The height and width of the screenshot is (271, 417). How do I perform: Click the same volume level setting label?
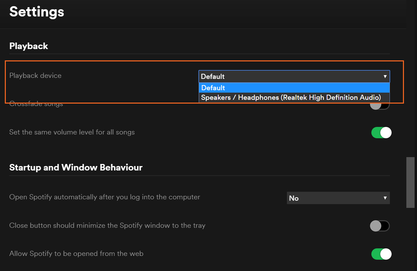(72, 132)
